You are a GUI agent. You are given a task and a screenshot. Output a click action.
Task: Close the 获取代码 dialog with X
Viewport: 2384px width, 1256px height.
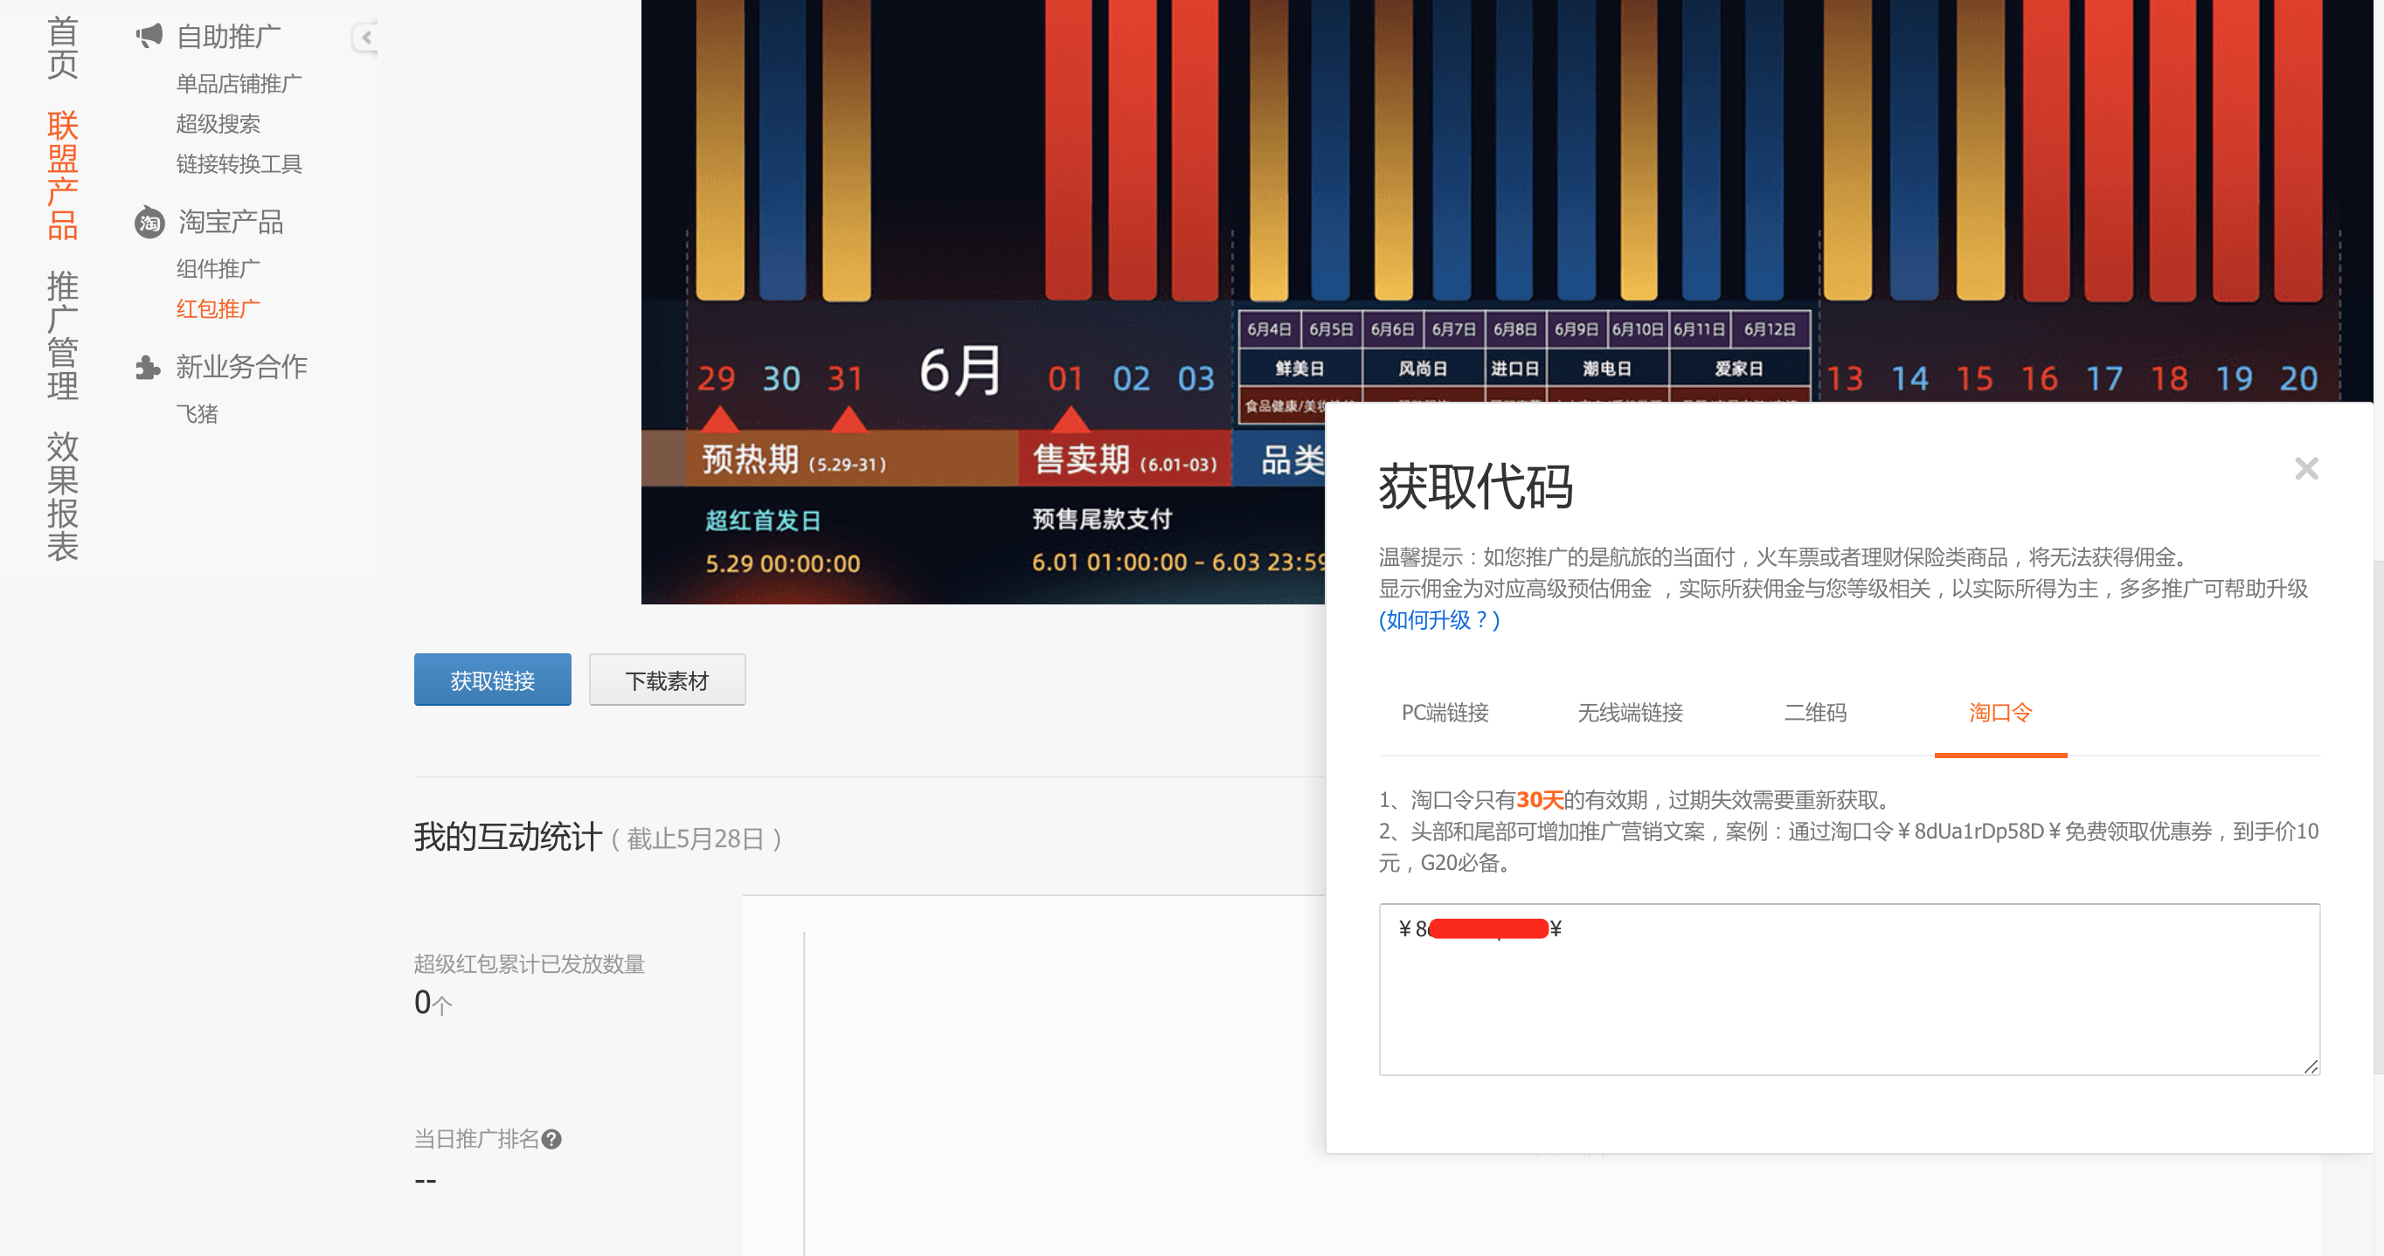click(2305, 469)
